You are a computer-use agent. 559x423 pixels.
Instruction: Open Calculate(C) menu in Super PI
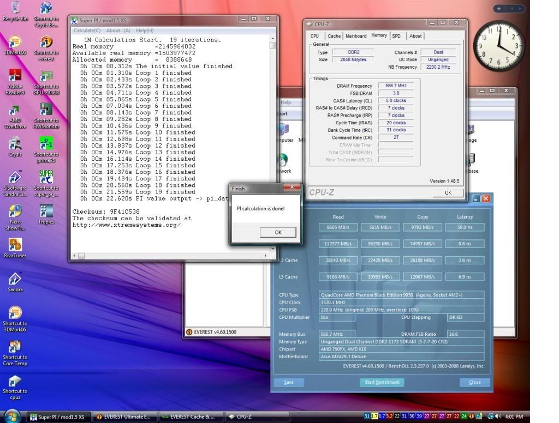[87, 31]
